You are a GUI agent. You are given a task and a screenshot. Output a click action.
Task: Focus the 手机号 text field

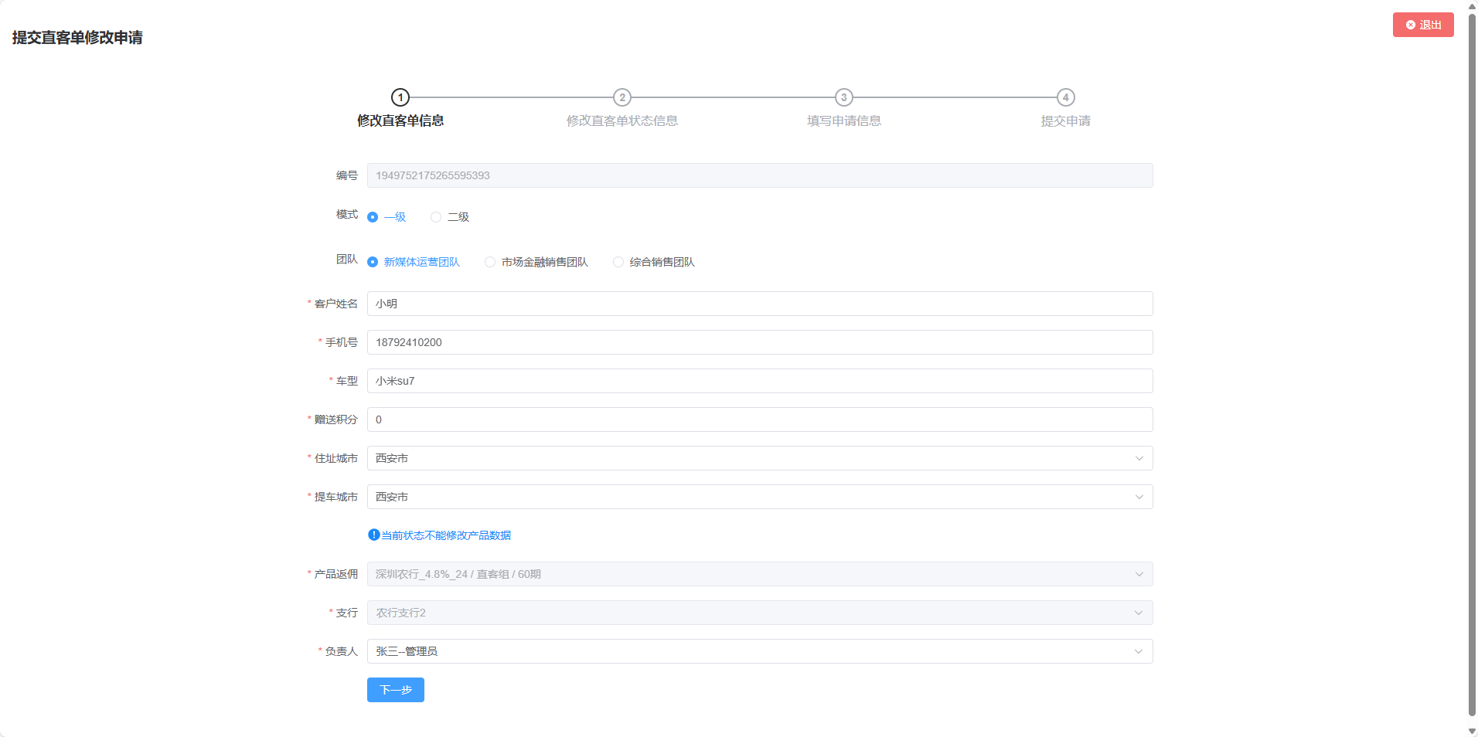coord(759,342)
